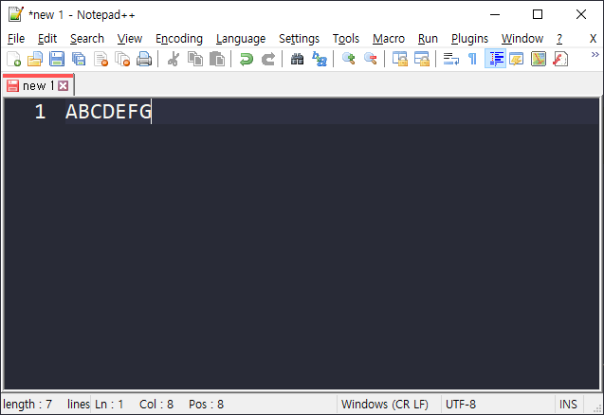The height and width of the screenshot is (415, 604).
Task: Click UTF-8 encoding in status bar
Action: (461, 405)
